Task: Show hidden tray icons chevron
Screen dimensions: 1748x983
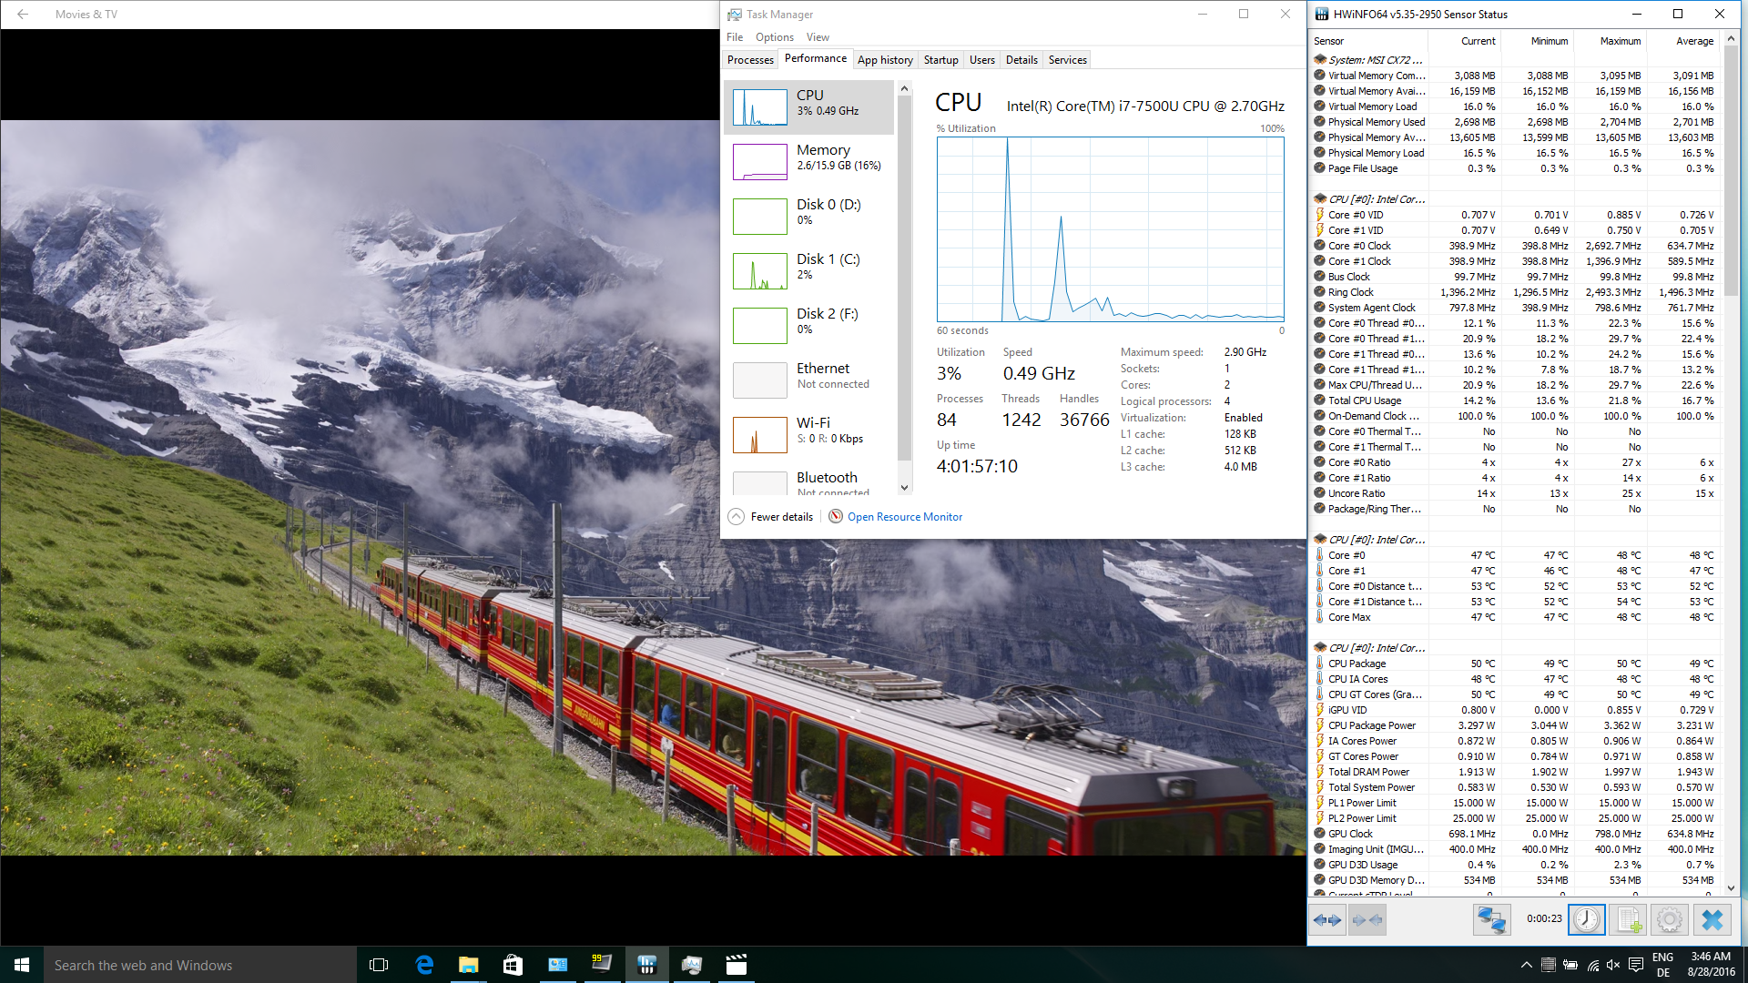Action: pyautogui.click(x=1526, y=965)
